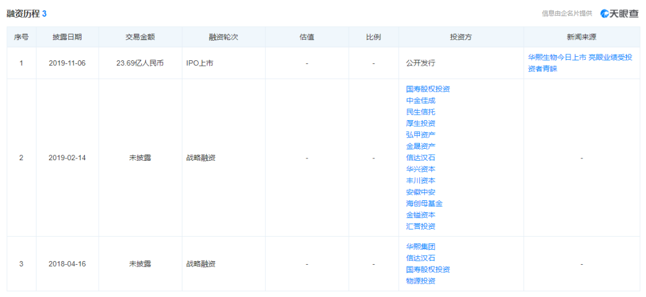Open investor link 厚生投资
This screenshot has height=297, width=646.
click(420, 124)
